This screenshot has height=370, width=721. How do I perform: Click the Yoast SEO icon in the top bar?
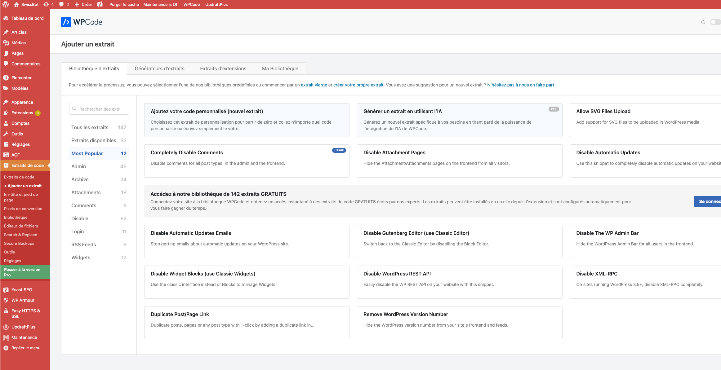click(x=100, y=4)
